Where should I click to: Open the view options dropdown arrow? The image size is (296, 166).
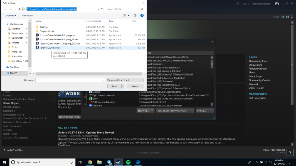[x=129, y=16]
